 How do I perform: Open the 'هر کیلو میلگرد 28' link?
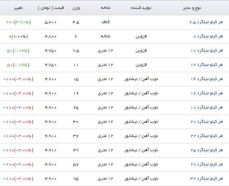pos(207,164)
